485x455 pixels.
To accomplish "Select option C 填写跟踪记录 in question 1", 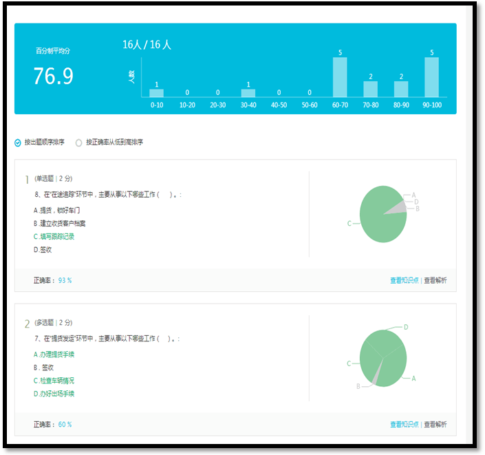I will tap(54, 236).
